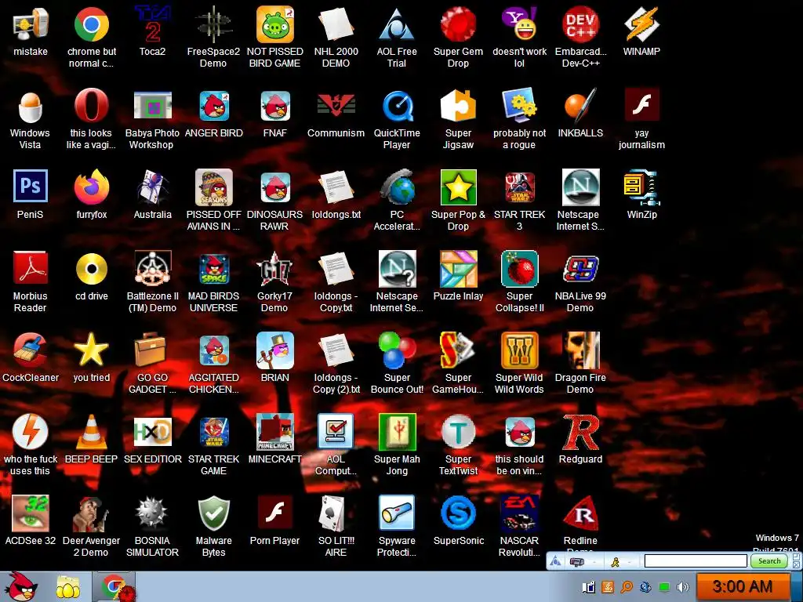Viewport: 803px width, 602px height.
Task: Launch Deer Avenger 2 Demo
Action: tap(92, 513)
